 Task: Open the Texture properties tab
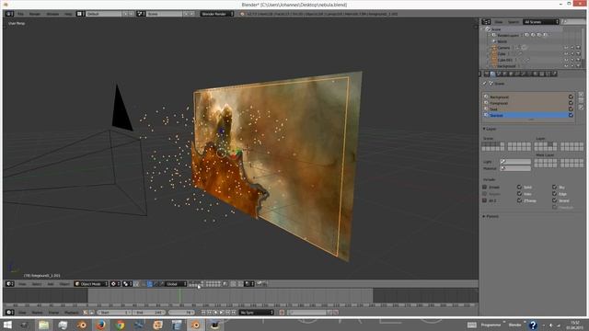[x=542, y=74]
